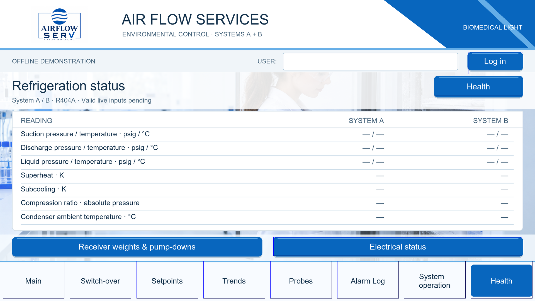Click the Discharge pressure / temperature row label
The image size is (535, 301).
click(x=89, y=148)
